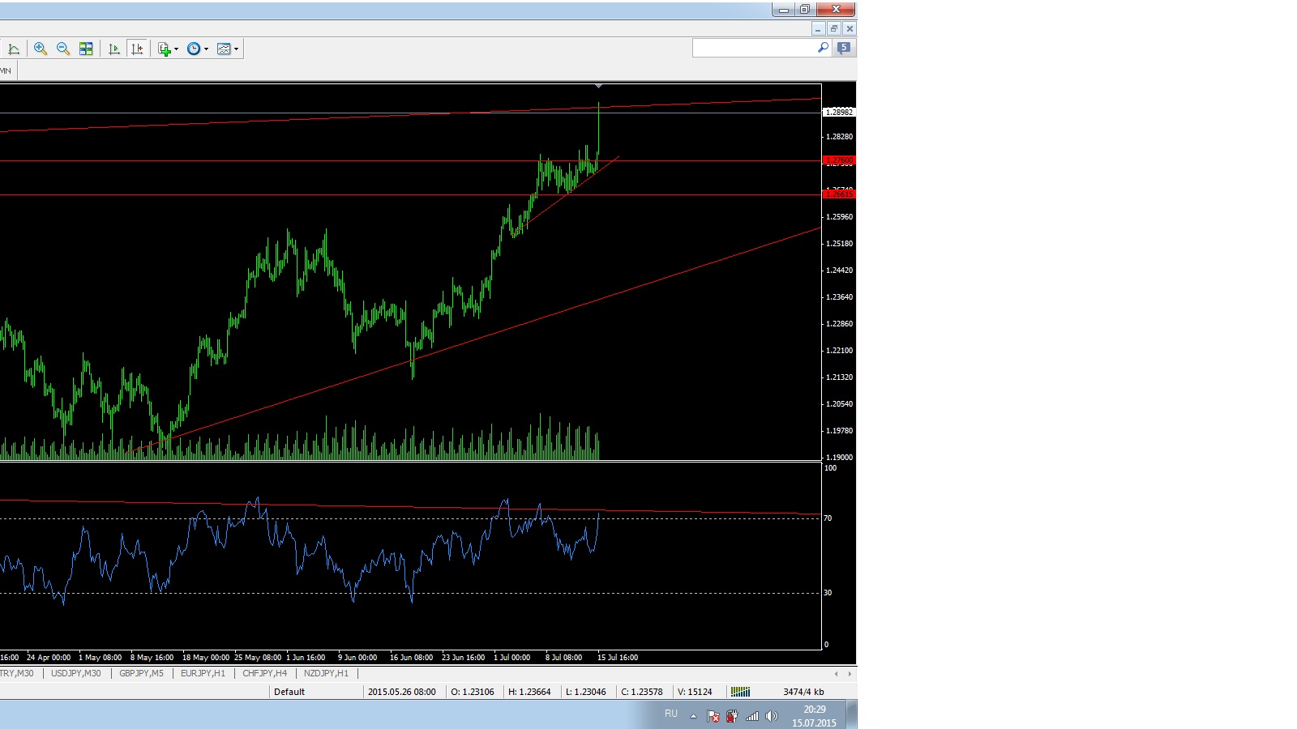1297x729 pixels.
Task: Close the inner chart window
Action: click(850, 28)
